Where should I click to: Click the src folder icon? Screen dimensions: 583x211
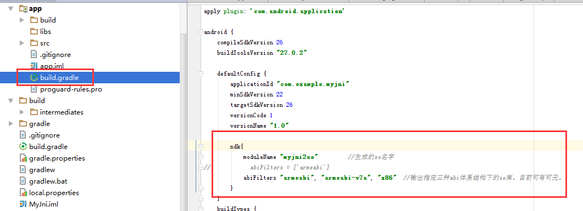click(x=34, y=43)
